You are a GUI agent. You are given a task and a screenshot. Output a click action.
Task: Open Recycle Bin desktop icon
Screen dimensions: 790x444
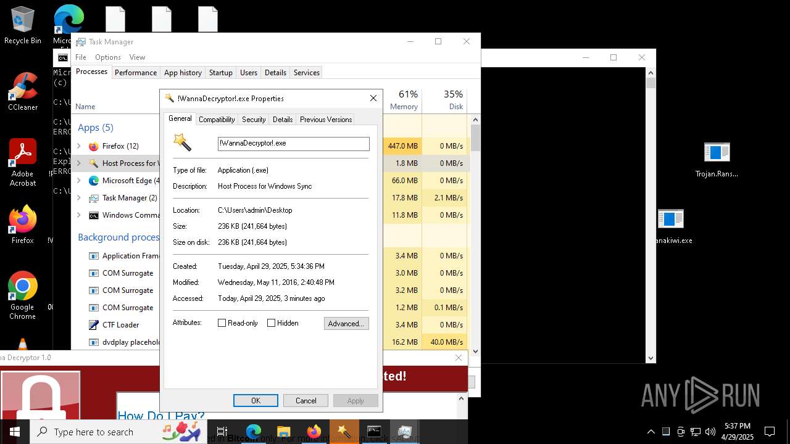[x=23, y=25]
